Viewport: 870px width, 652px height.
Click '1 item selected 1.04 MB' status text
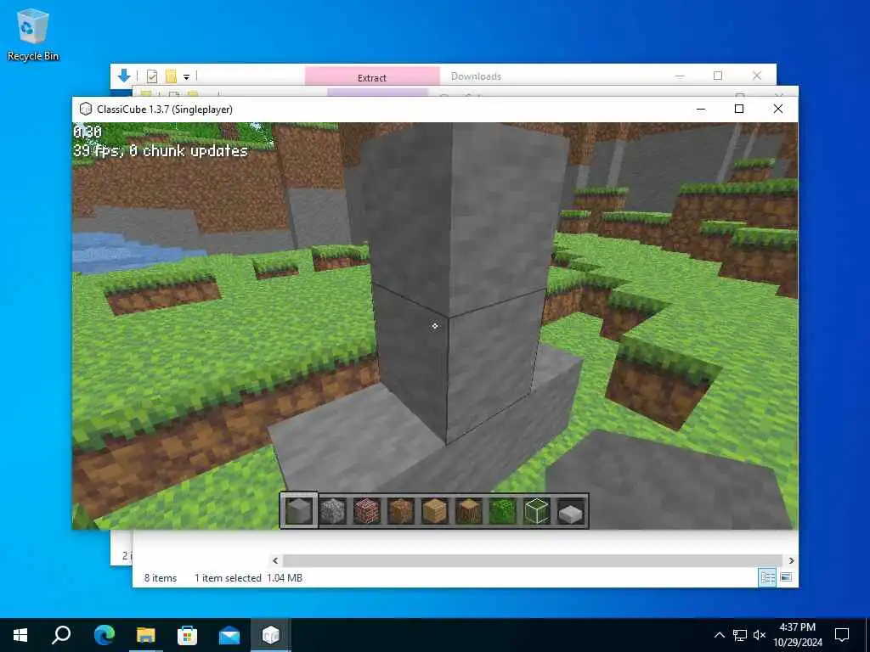click(x=248, y=577)
